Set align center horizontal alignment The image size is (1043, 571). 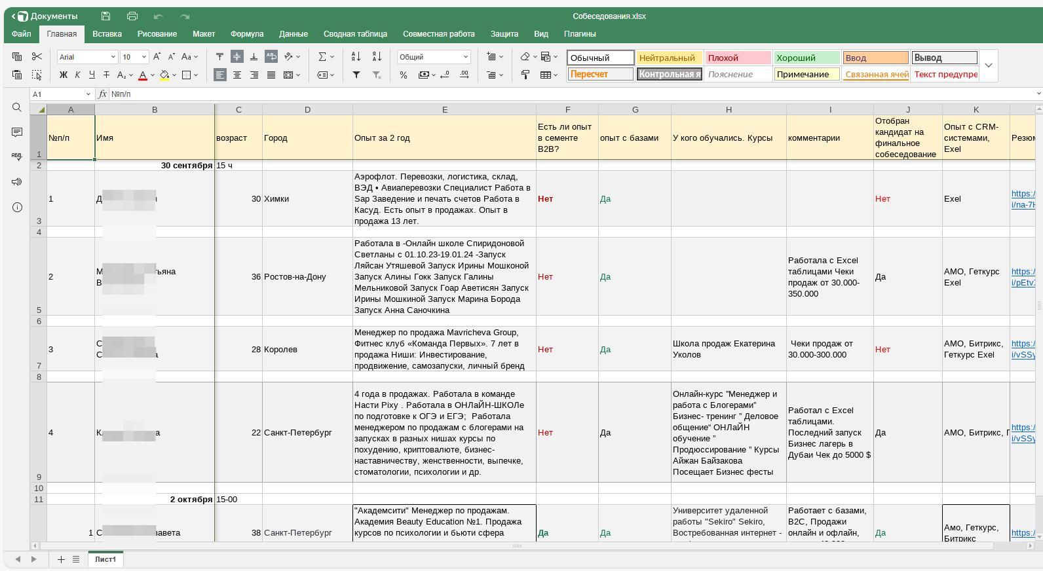237,75
